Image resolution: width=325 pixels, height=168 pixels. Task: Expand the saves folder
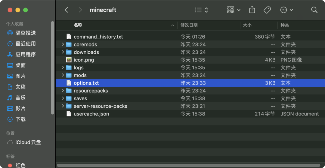coord(63,98)
